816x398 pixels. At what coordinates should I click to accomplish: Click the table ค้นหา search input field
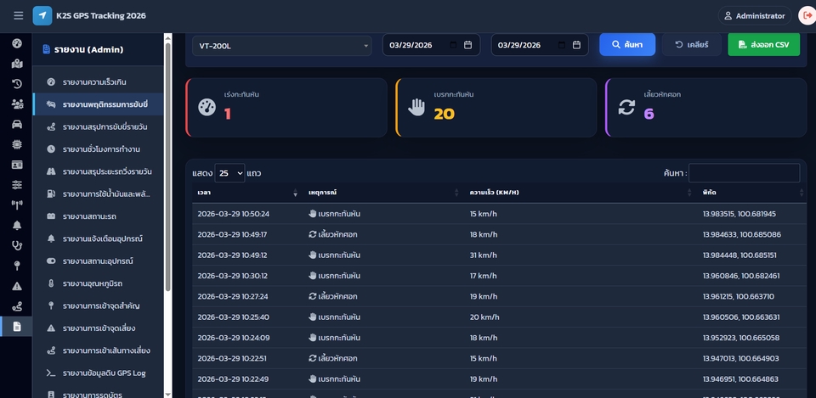pos(744,173)
